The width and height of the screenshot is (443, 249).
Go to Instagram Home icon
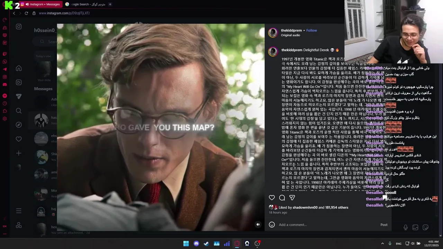(19, 68)
